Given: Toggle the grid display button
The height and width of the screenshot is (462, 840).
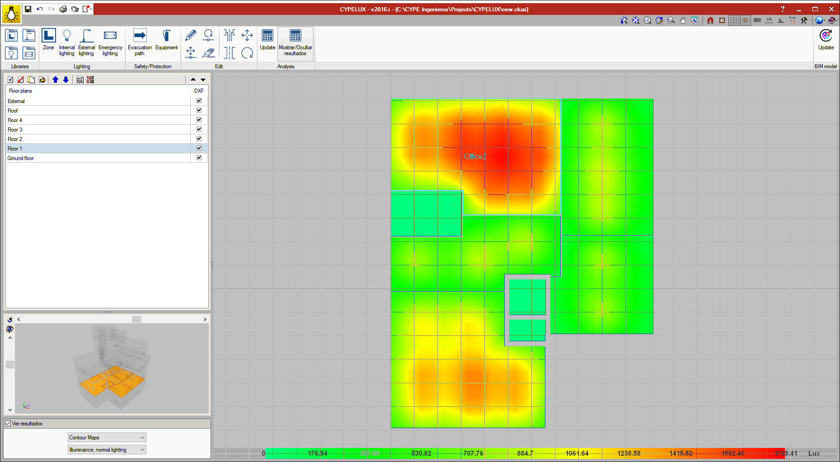Looking at the screenshot, I should point(734,20).
